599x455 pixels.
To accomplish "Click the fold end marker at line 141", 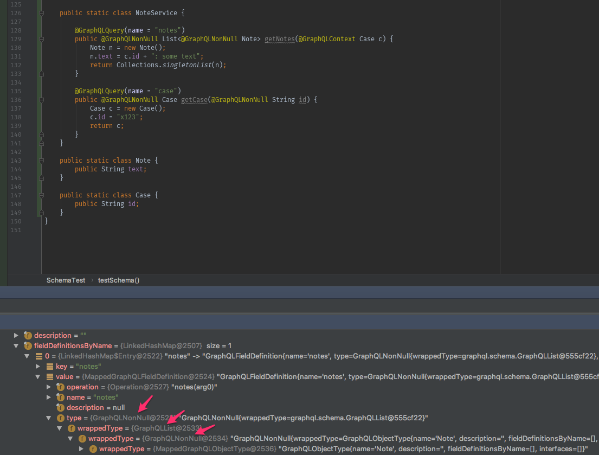I will coord(42,143).
